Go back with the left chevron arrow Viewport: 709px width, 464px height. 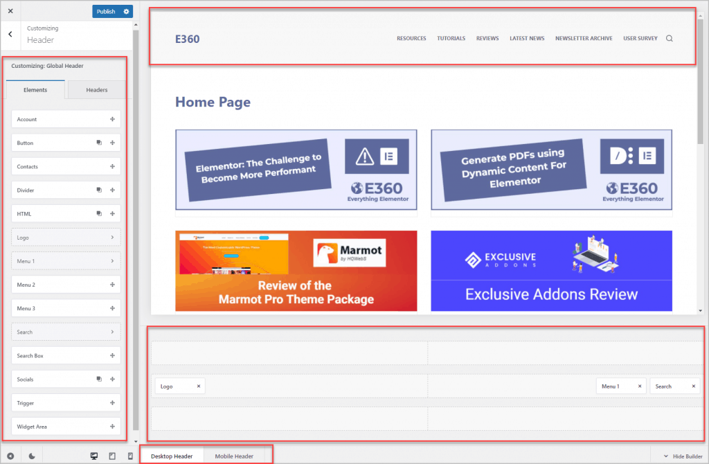pyautogui.click(x=10, y=34)
